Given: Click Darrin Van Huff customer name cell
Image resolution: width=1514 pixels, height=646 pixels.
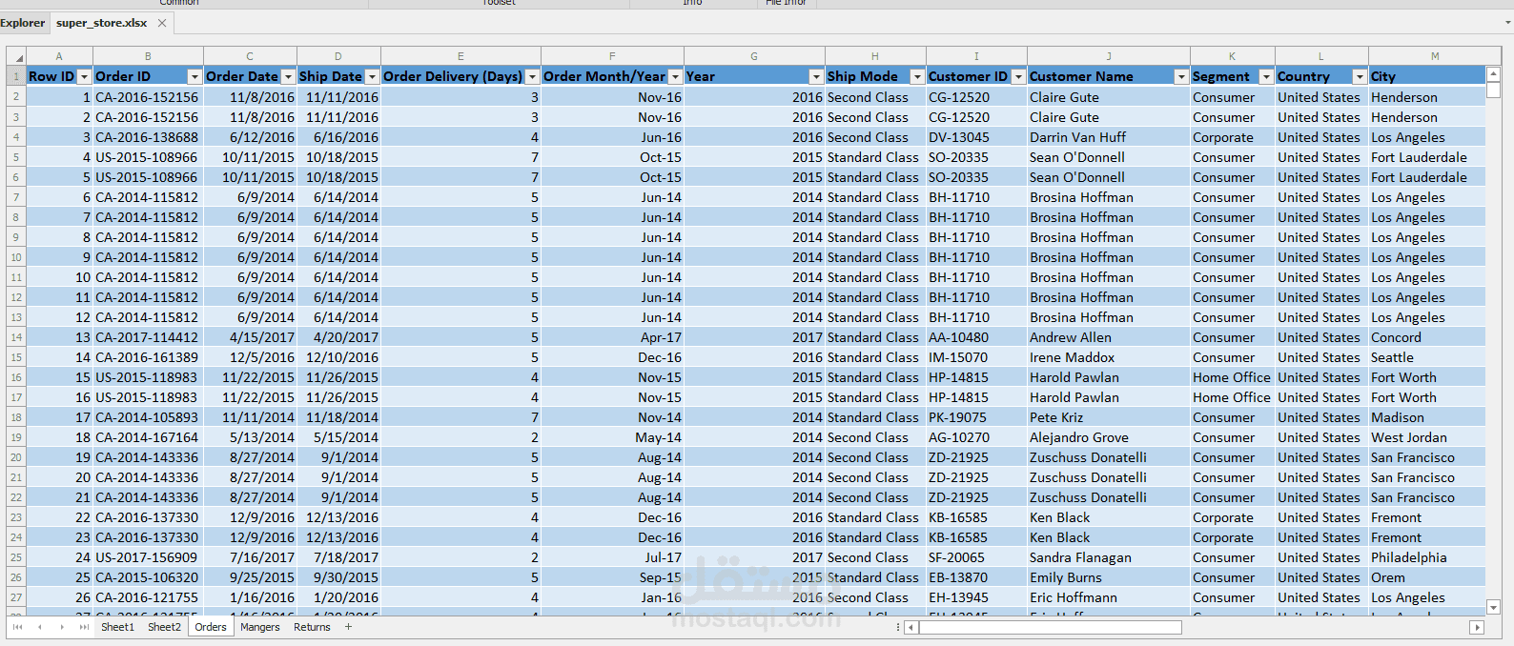Looking at the screenshot, I should 1109,137.
